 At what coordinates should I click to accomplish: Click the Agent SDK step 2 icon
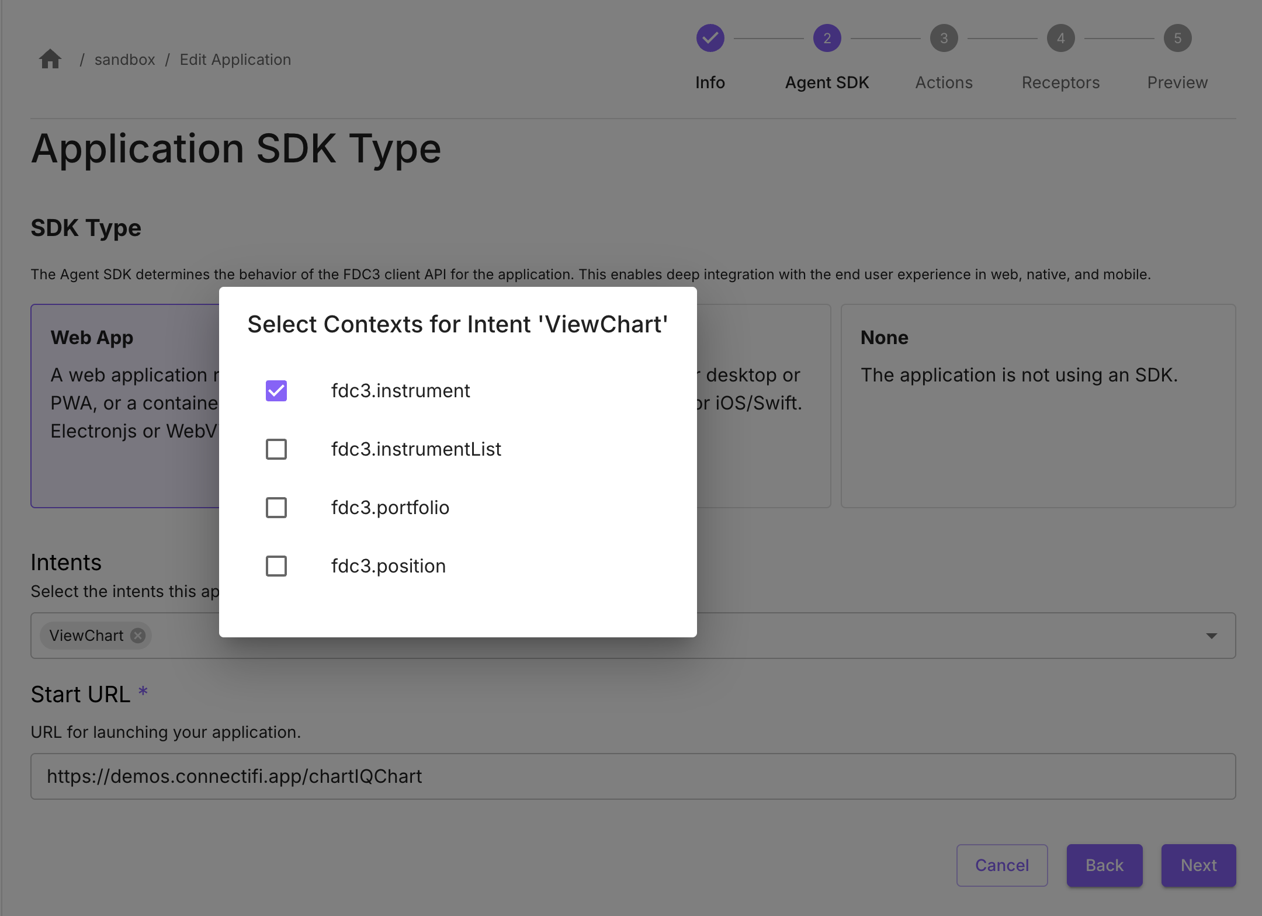point(826,38)
